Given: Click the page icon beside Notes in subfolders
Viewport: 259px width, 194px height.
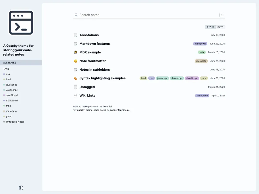Looking at the screenshot, I should 75,69.
